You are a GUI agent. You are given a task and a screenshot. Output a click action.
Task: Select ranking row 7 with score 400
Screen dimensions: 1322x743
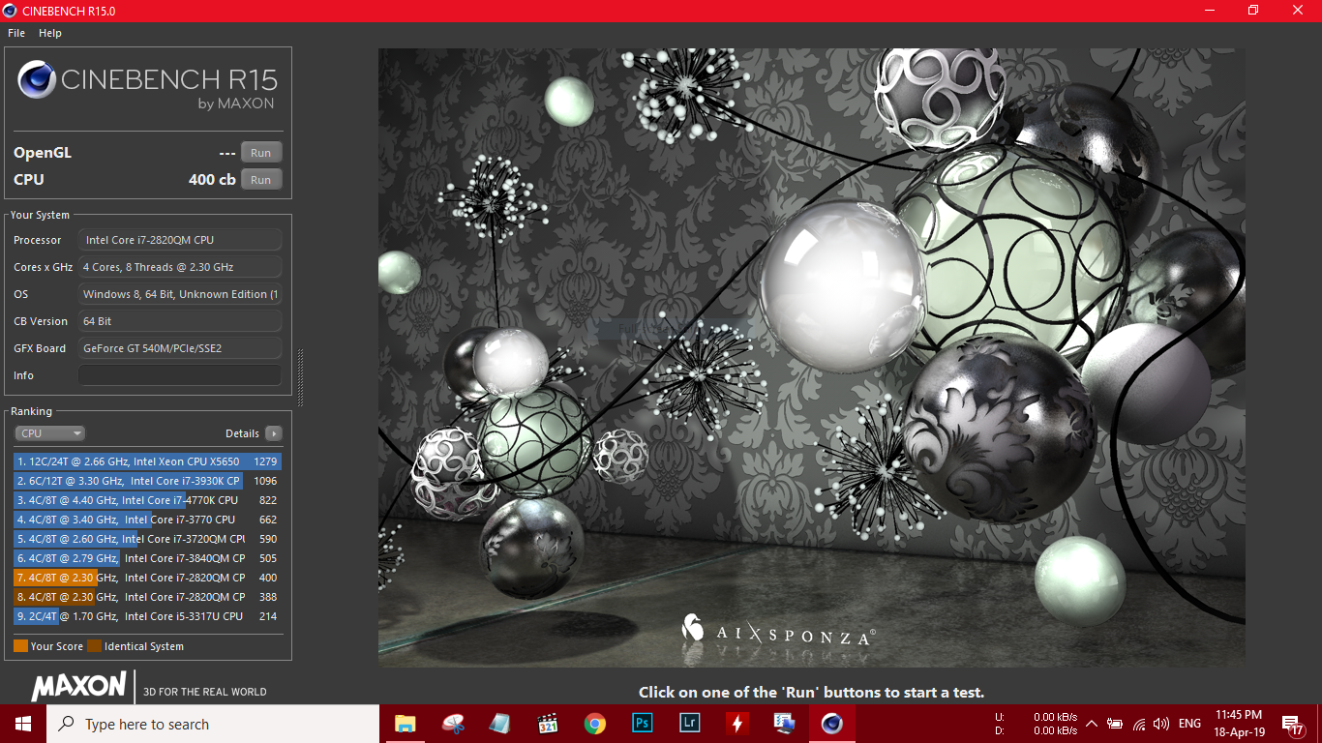[x=147, y=578]
